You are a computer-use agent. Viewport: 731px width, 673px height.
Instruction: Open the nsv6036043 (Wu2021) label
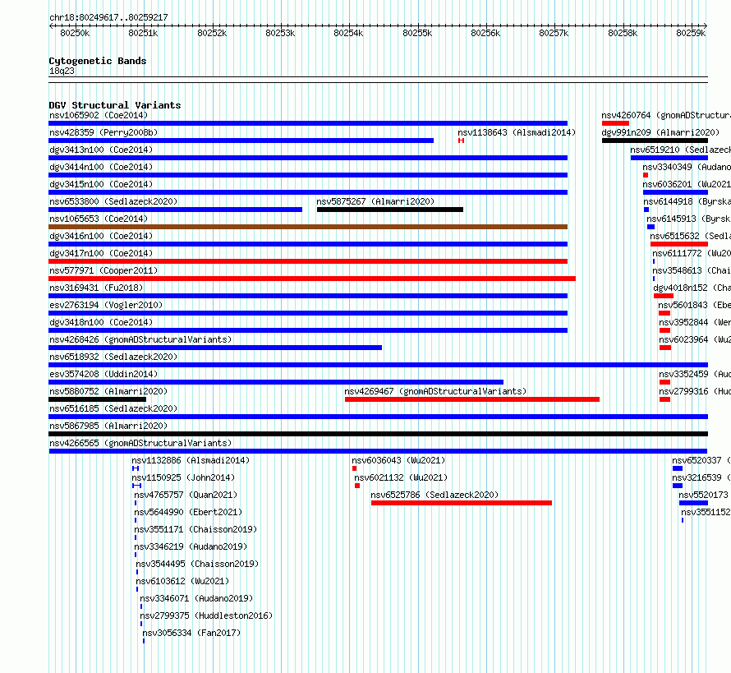point(398,460)
